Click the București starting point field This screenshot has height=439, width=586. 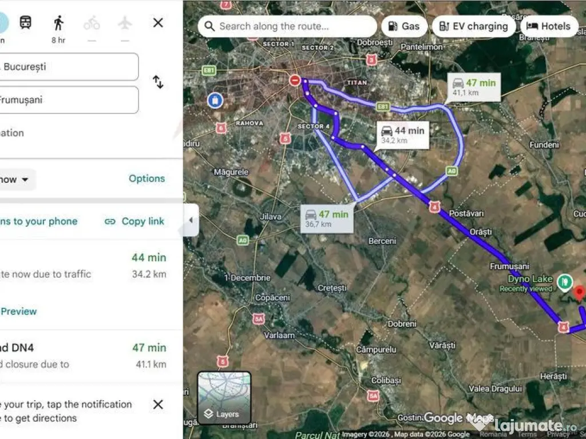[69, 67]
